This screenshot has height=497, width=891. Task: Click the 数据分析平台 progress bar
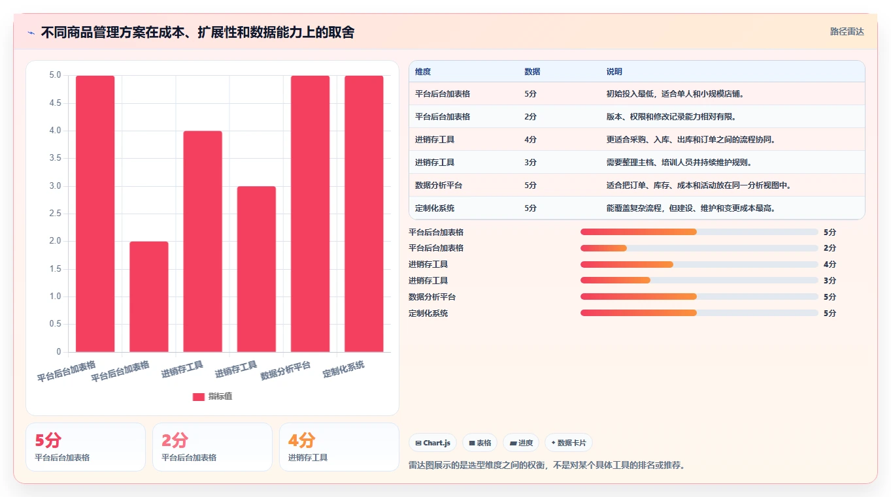[699, 297]
